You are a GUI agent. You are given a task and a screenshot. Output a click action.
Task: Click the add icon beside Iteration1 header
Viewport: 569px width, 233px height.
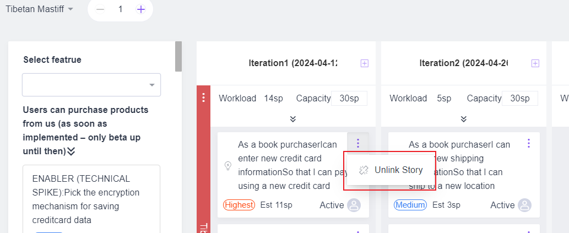click(364, 63)
